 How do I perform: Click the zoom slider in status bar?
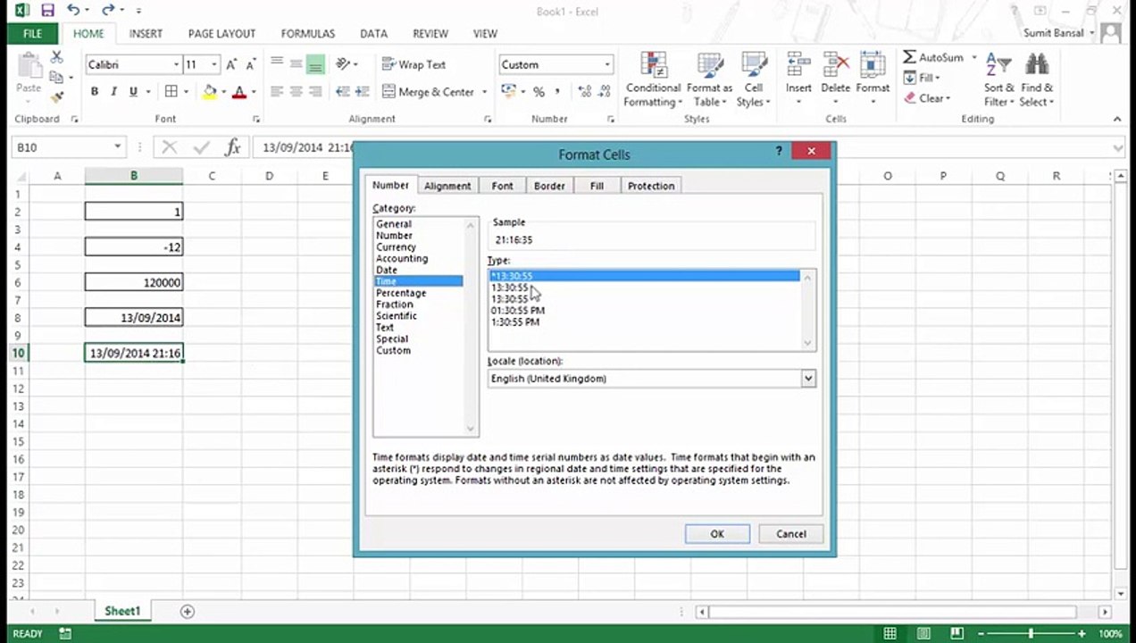(1032, 633)
